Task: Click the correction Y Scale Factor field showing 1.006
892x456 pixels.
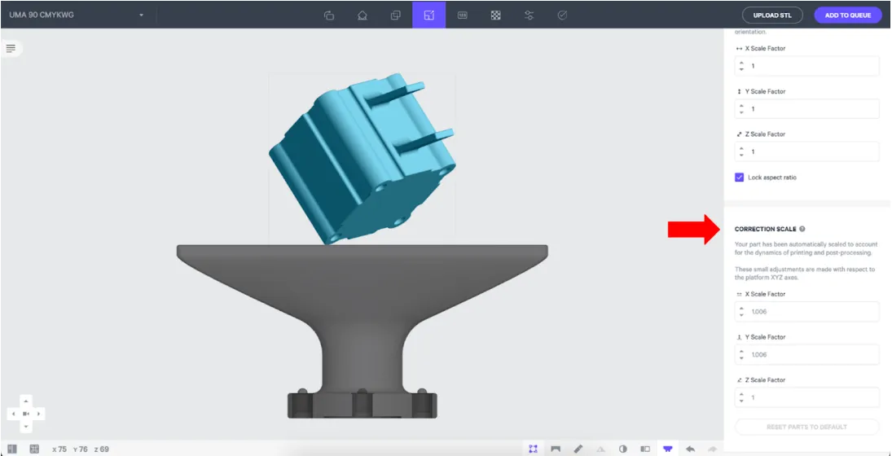Action: click(807, 354)
